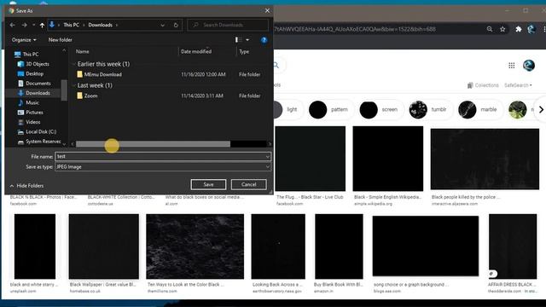Open dialog Help icon

pyautogui.click(x=264, y=40)
